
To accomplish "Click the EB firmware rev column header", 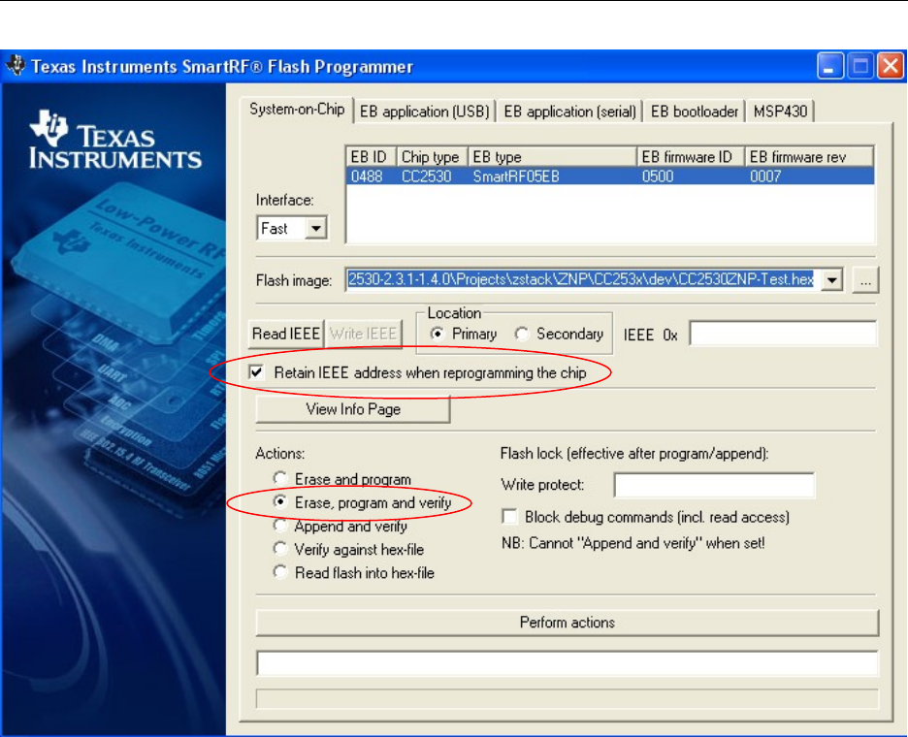I will click(809, 157).
